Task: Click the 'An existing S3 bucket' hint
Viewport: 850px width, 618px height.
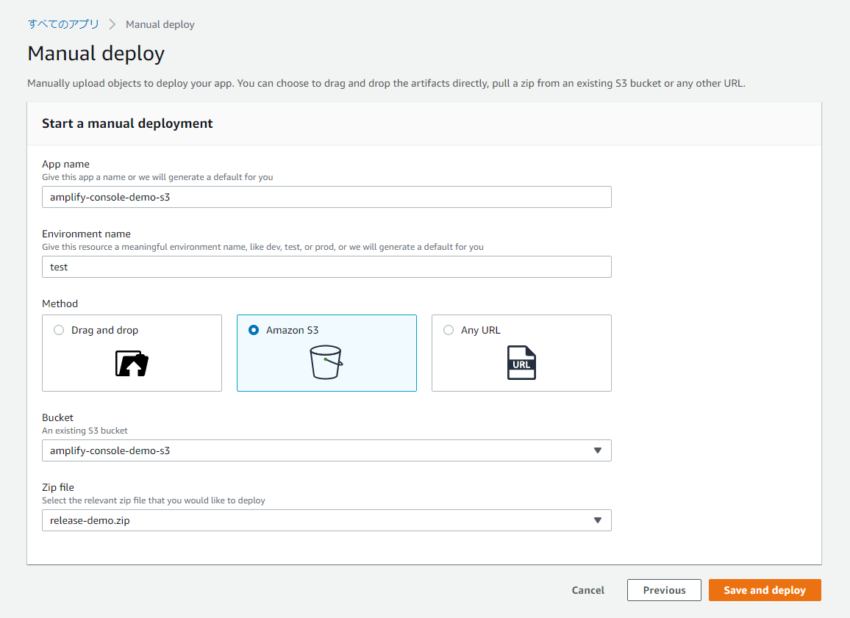Action: (x=85, y=431)
